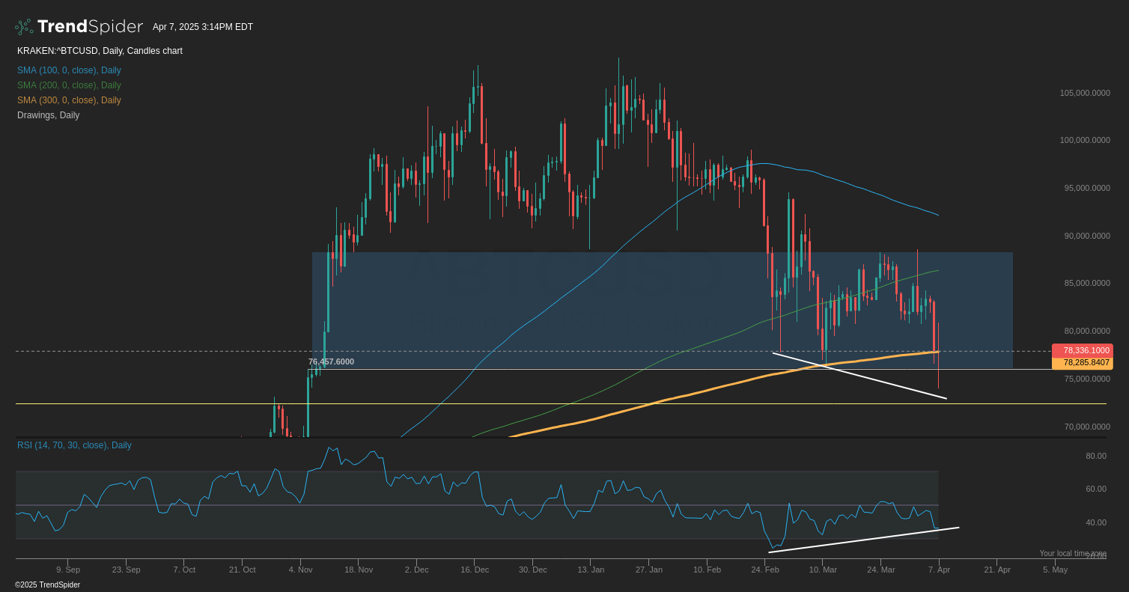Toggle the SMA (100, 0, close) legend entry
The height and width of the screenshot is (592, 1129).
pyautogui.click(x=69, y=70)
